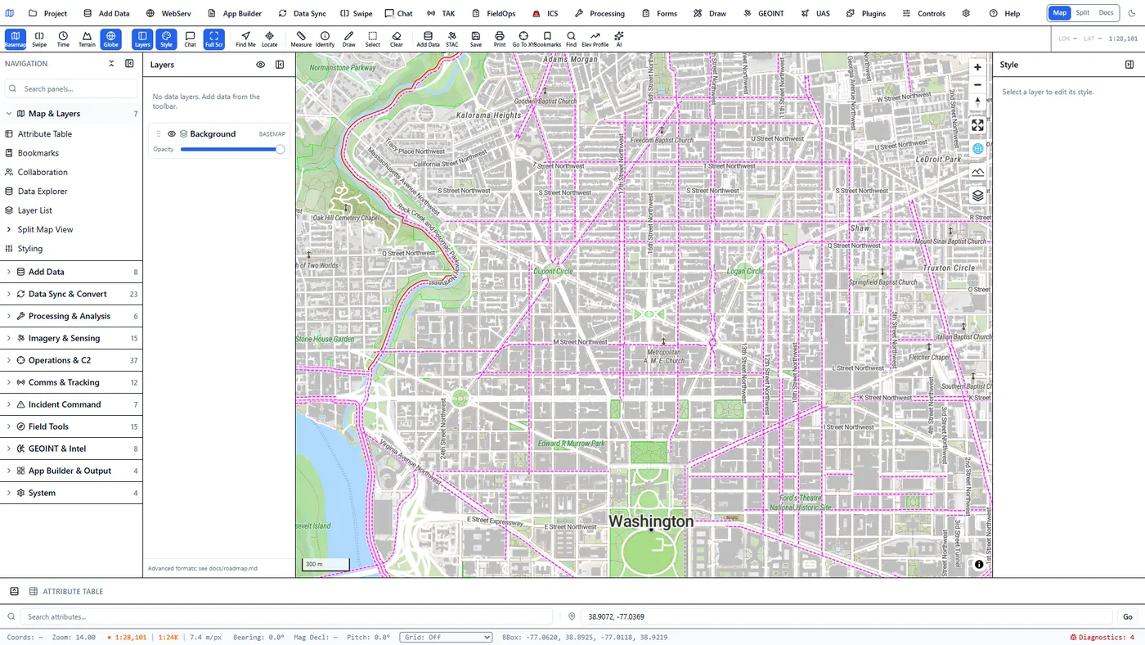
Task: Hide the Background layer
Action: (x=172, y=133)
